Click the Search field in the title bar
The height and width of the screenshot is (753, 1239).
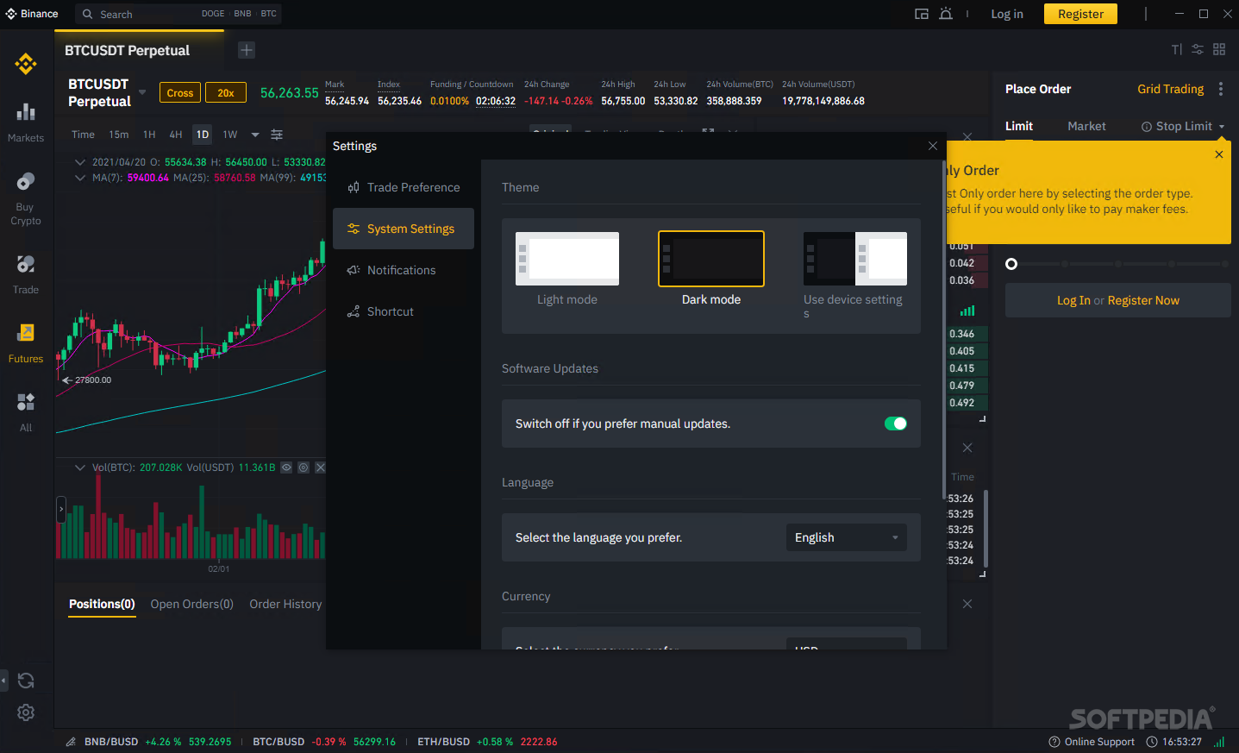pos(178,14)
